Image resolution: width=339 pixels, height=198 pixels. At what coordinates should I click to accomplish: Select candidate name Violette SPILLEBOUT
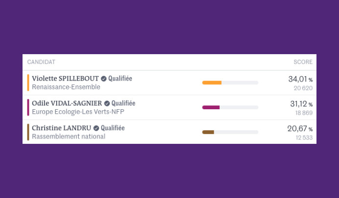pos(65,79)
